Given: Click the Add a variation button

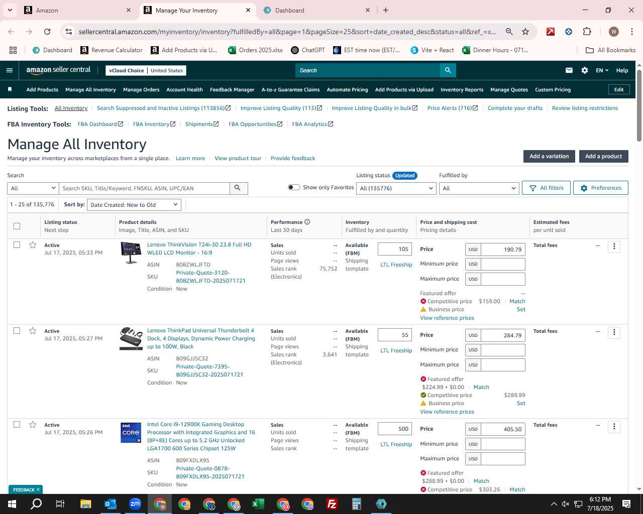Looking at the screenshot, I should pyautogui.click(x=549, y=156).
